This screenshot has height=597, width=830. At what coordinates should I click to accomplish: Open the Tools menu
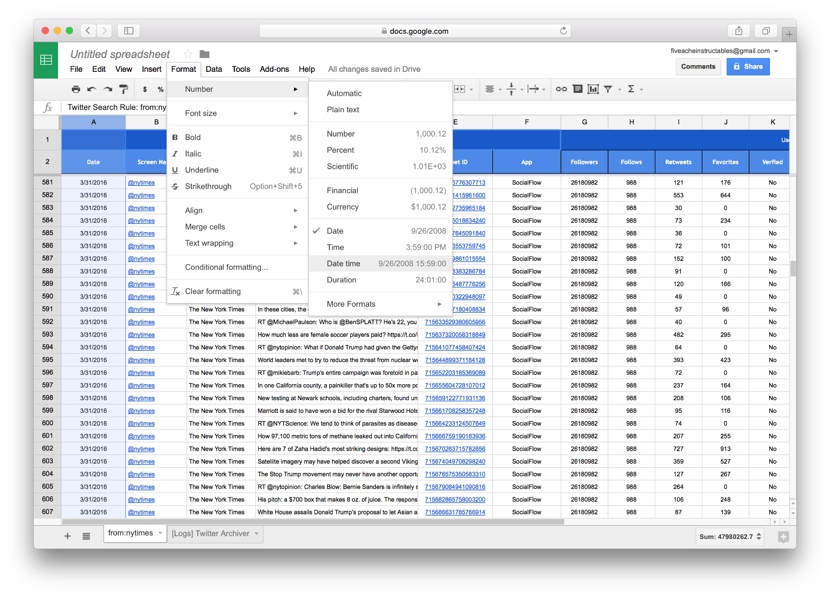coord(240,69)
